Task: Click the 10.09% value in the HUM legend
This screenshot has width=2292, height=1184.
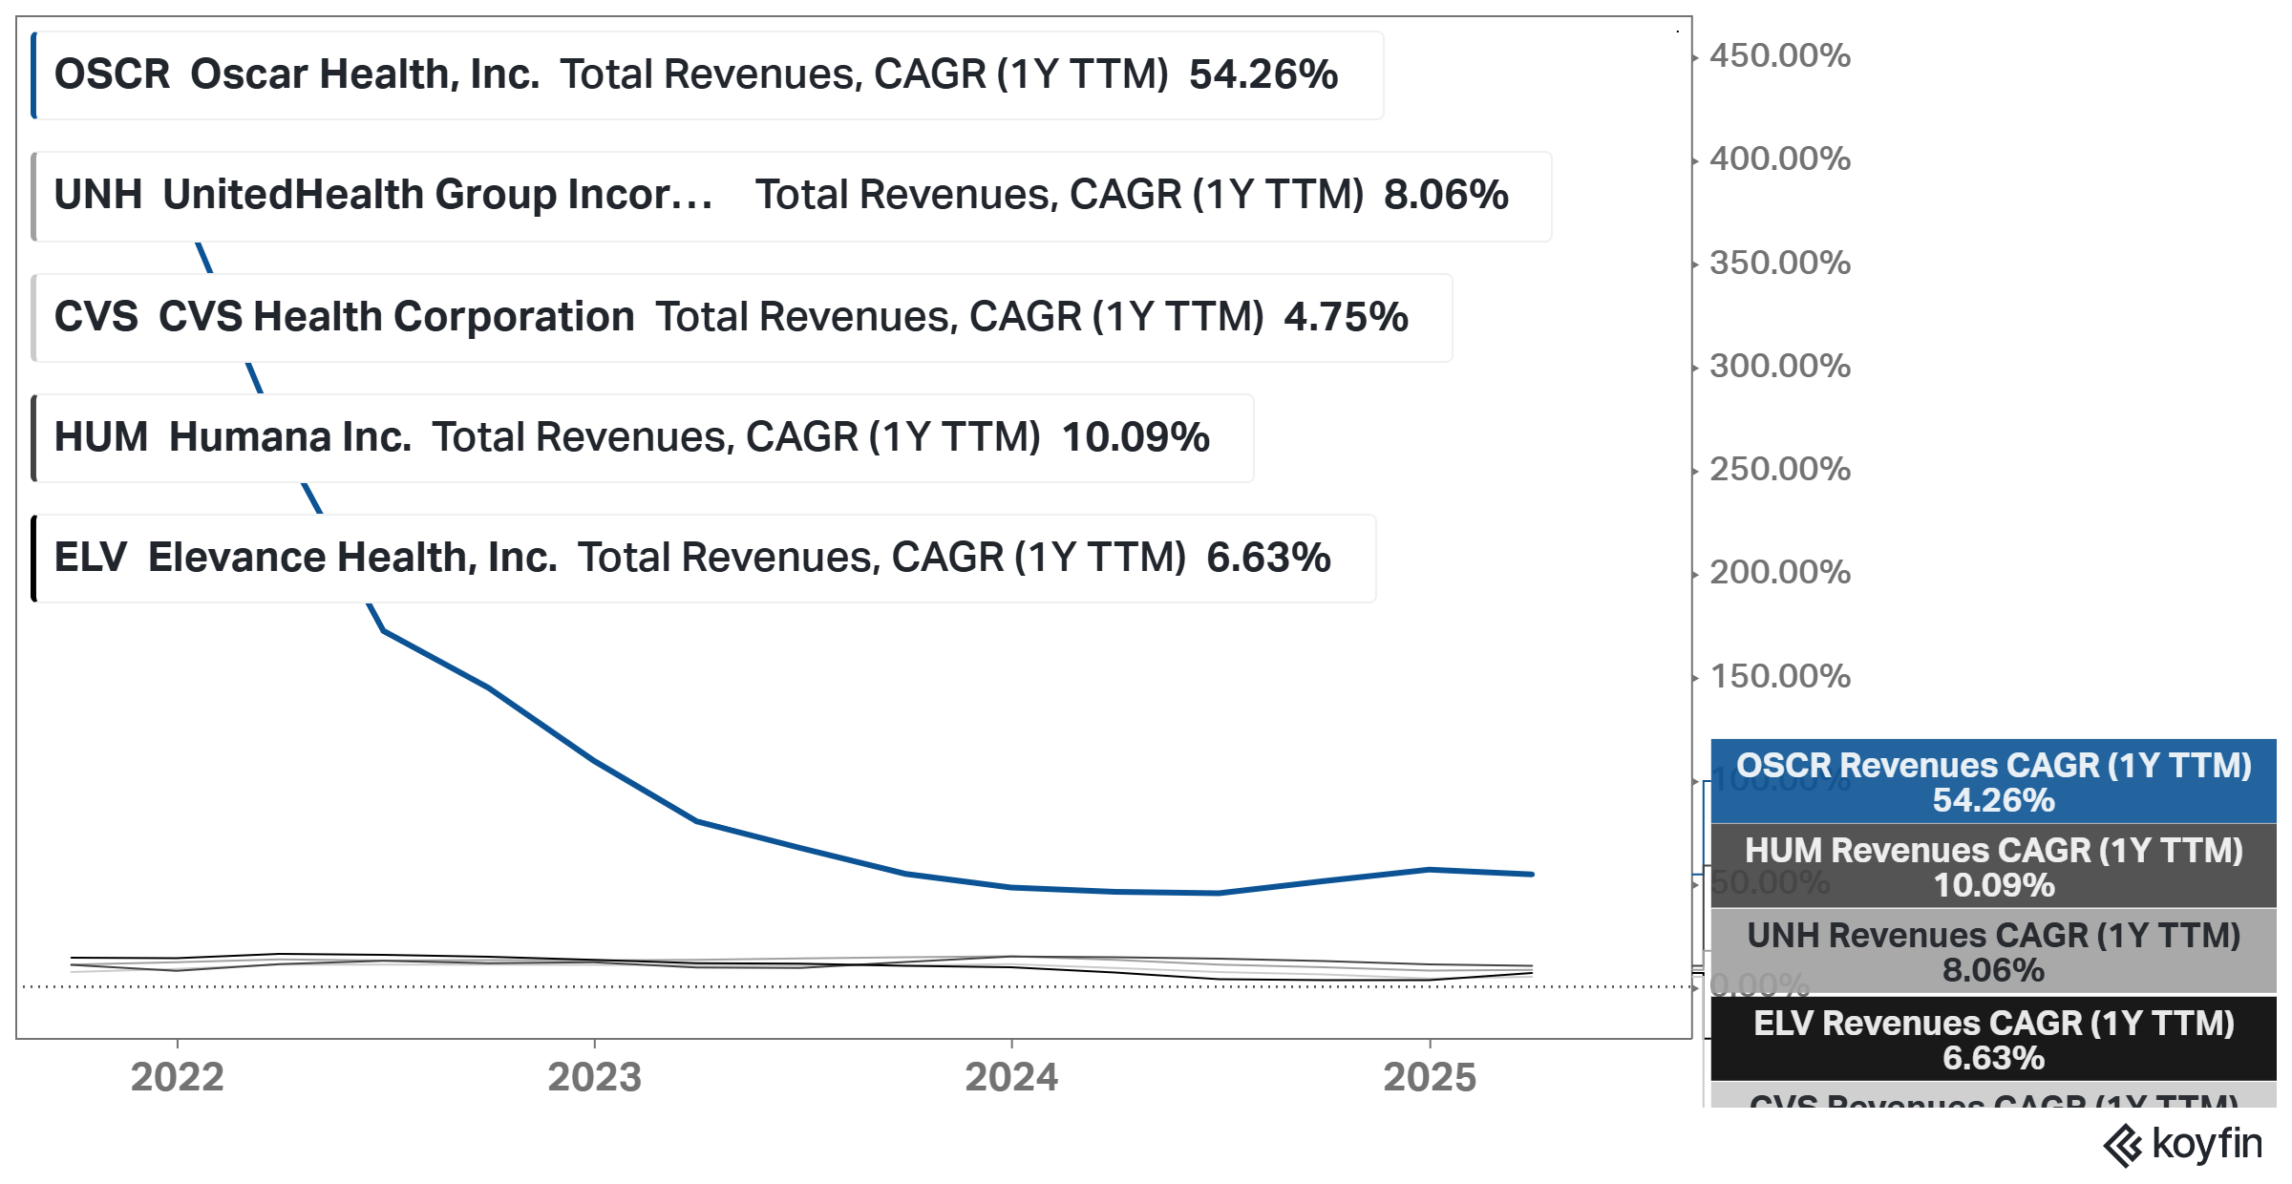Action: point(1135,437)
